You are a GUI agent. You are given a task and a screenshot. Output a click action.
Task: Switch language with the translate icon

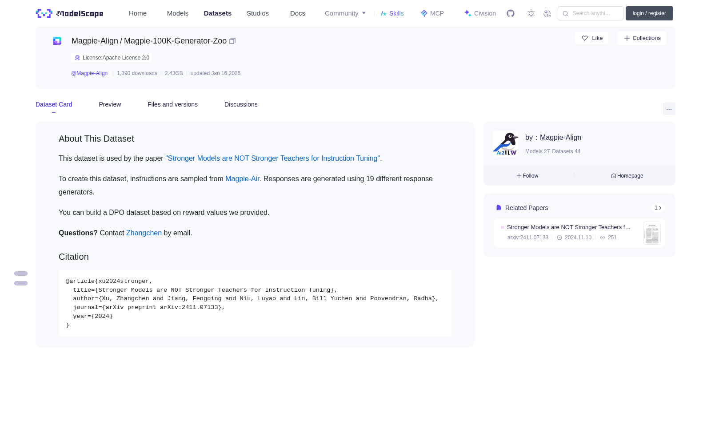pos(547,13)
